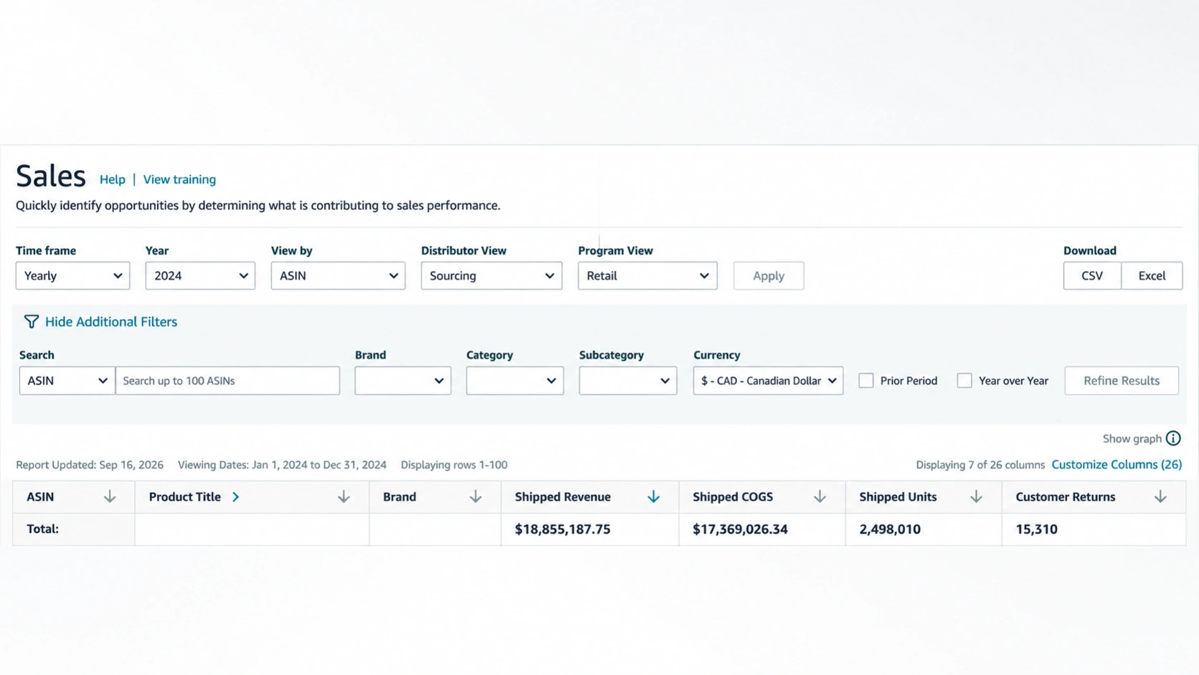Open Customize Columns (26) link
Image resolution: width=1199 pixels, height=675 pixels.
pos(1117,464)
